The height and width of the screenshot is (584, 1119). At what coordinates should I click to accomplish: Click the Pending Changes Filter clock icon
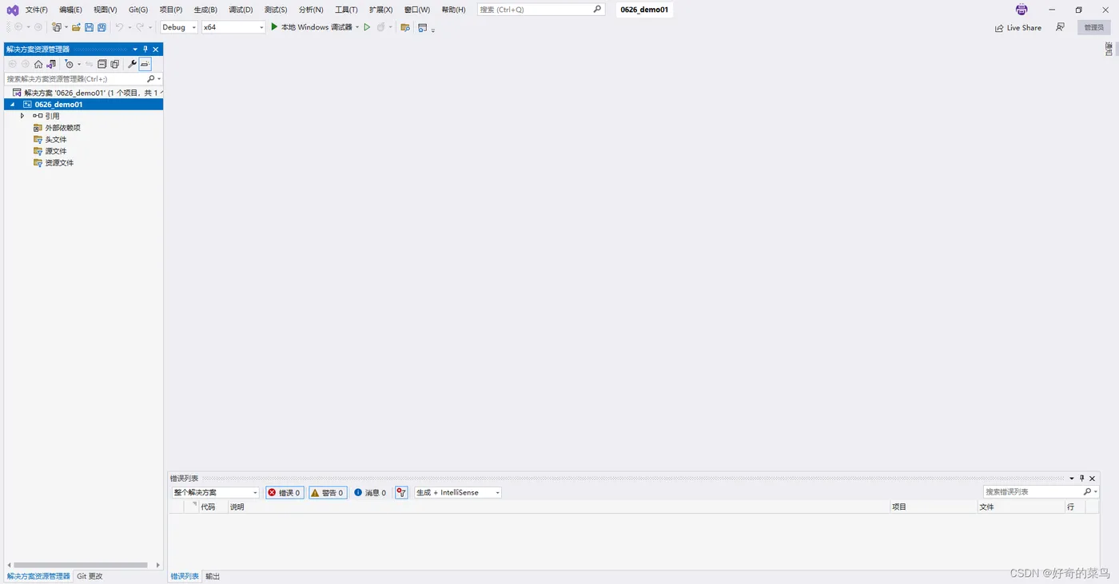tap(69, 64)
